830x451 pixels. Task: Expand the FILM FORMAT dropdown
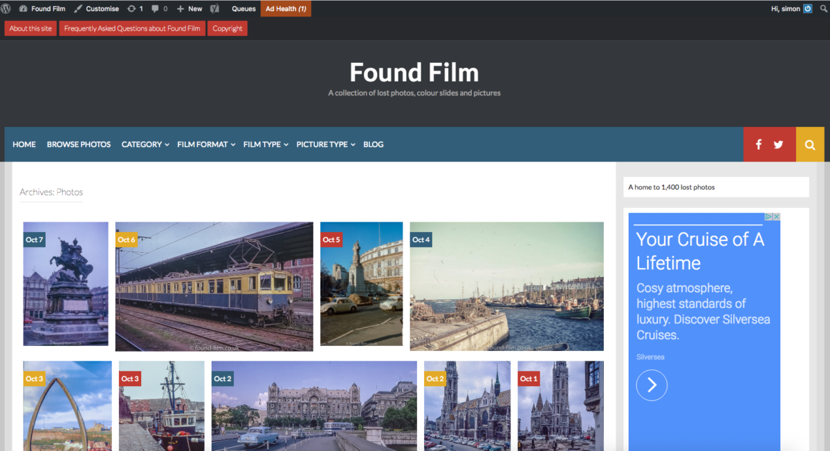206,144
